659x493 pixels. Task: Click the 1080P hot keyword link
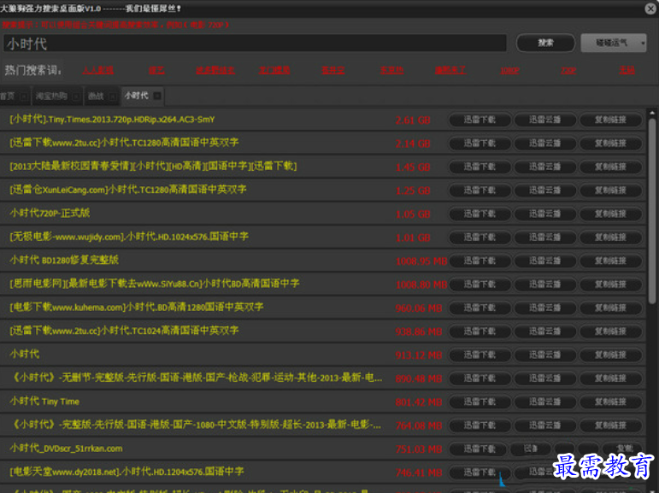point(509,70)
